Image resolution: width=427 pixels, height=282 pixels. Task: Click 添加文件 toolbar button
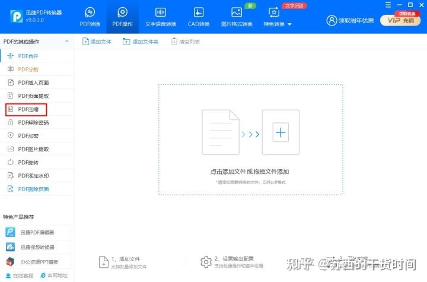[97, 42]
